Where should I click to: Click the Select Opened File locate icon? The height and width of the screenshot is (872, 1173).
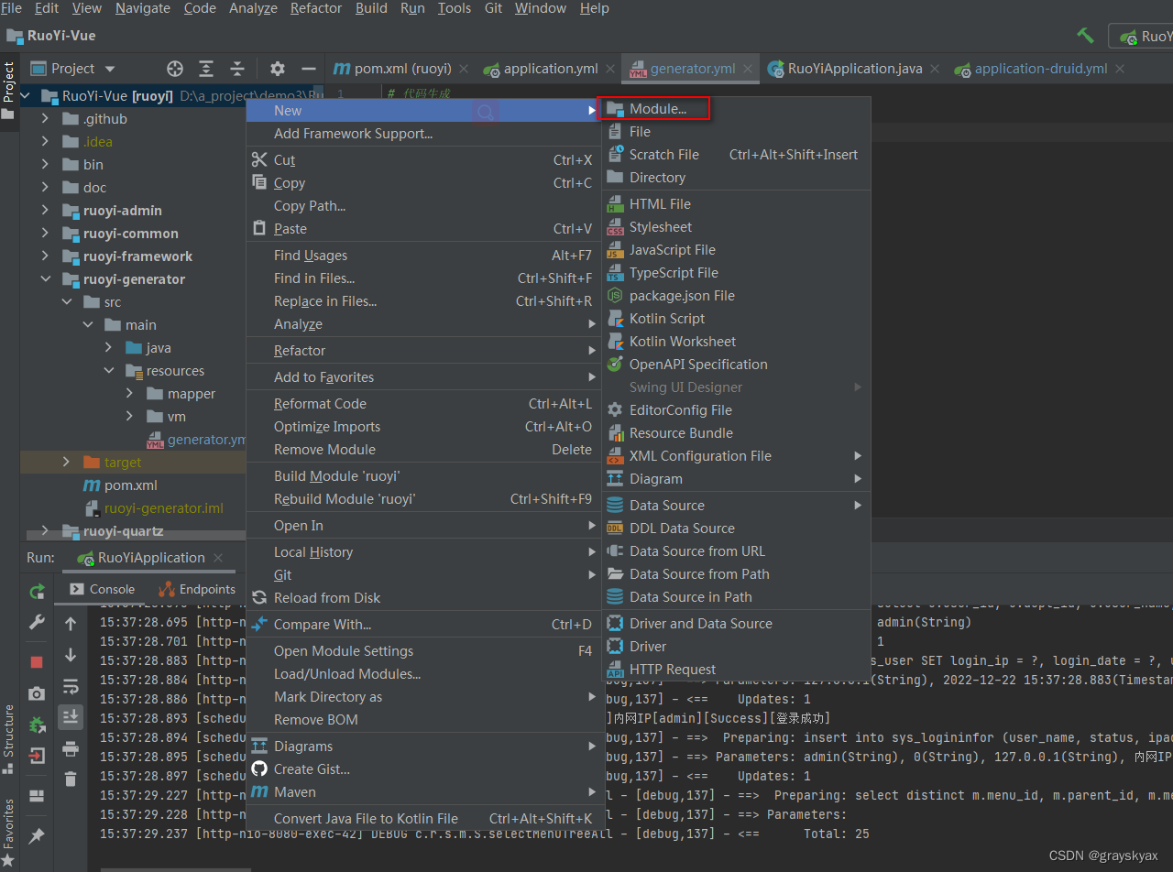[175, 69]
